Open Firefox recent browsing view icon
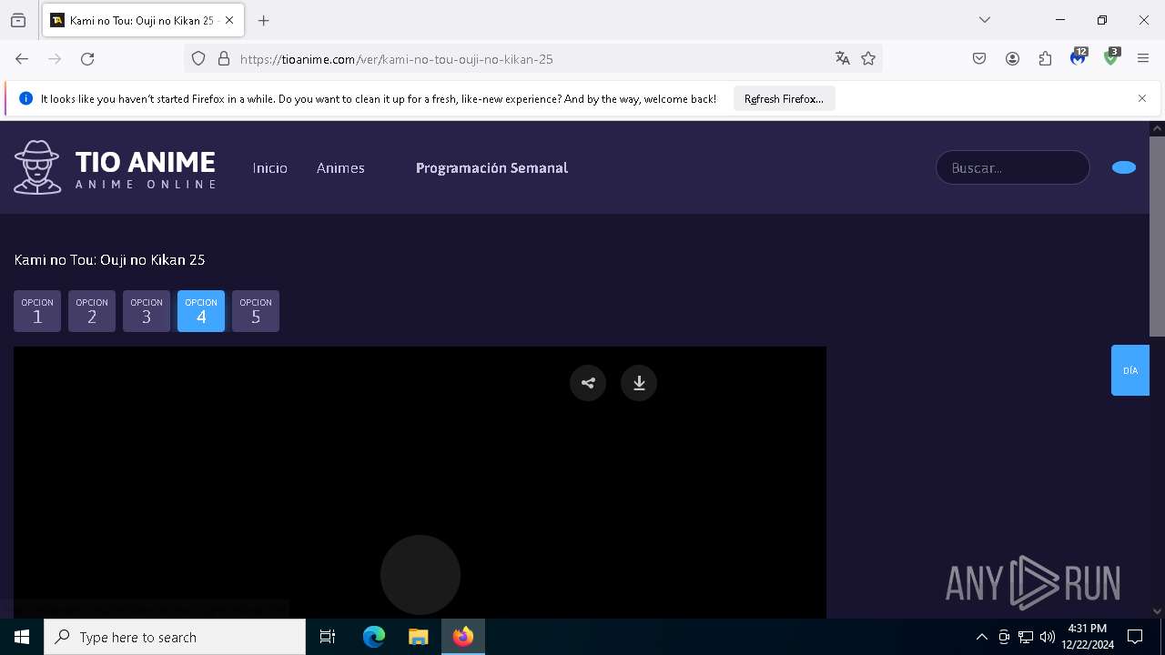 point(18,20)
